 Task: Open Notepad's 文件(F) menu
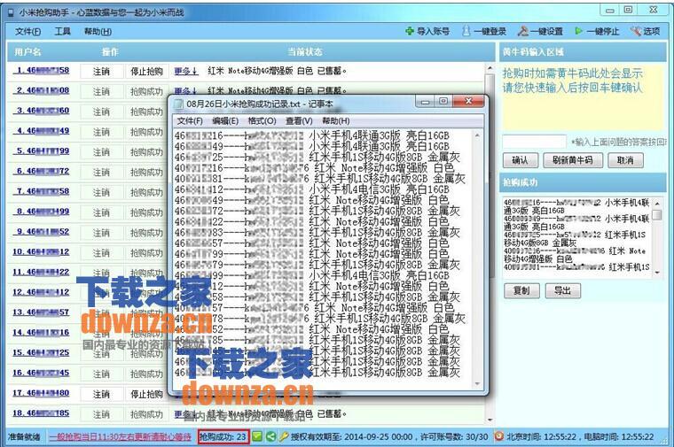[x=190, y=121]
